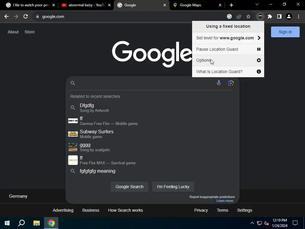The image size is (305, 229).
Task: Open the Extensions puzzle-piece menu
Action: tap(270, 17)
